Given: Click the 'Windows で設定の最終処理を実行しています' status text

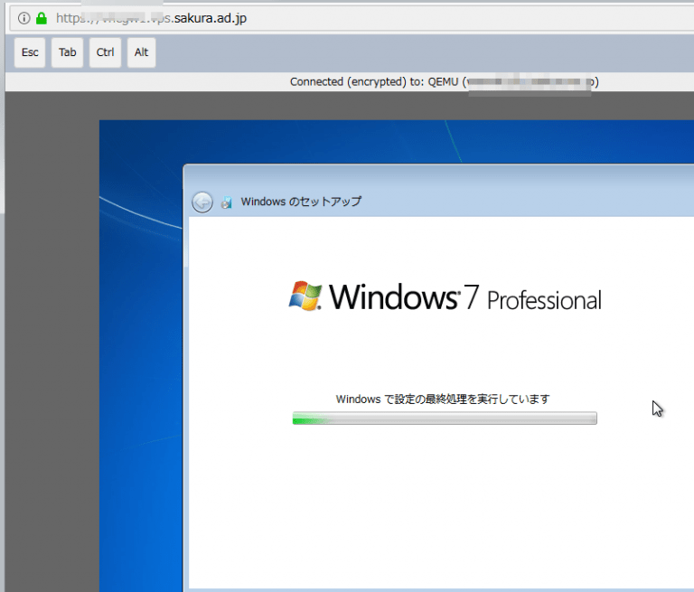Looking at the screenshot, I should point(443,399).
